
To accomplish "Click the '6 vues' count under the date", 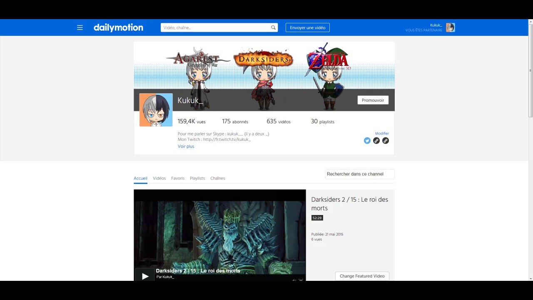I will [x=316, y=239].
